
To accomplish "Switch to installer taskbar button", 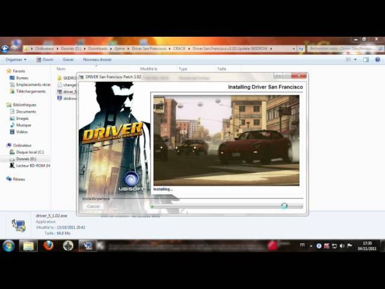I will pos(87,246).
